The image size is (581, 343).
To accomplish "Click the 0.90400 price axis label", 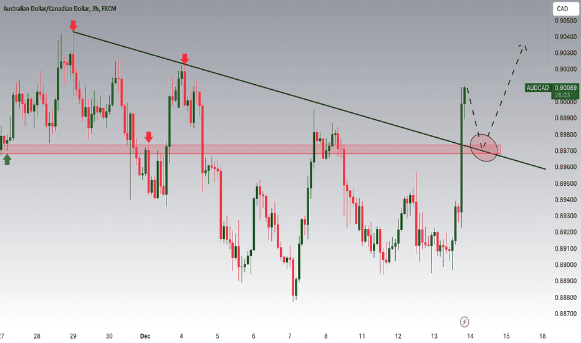I will (565, 37).
